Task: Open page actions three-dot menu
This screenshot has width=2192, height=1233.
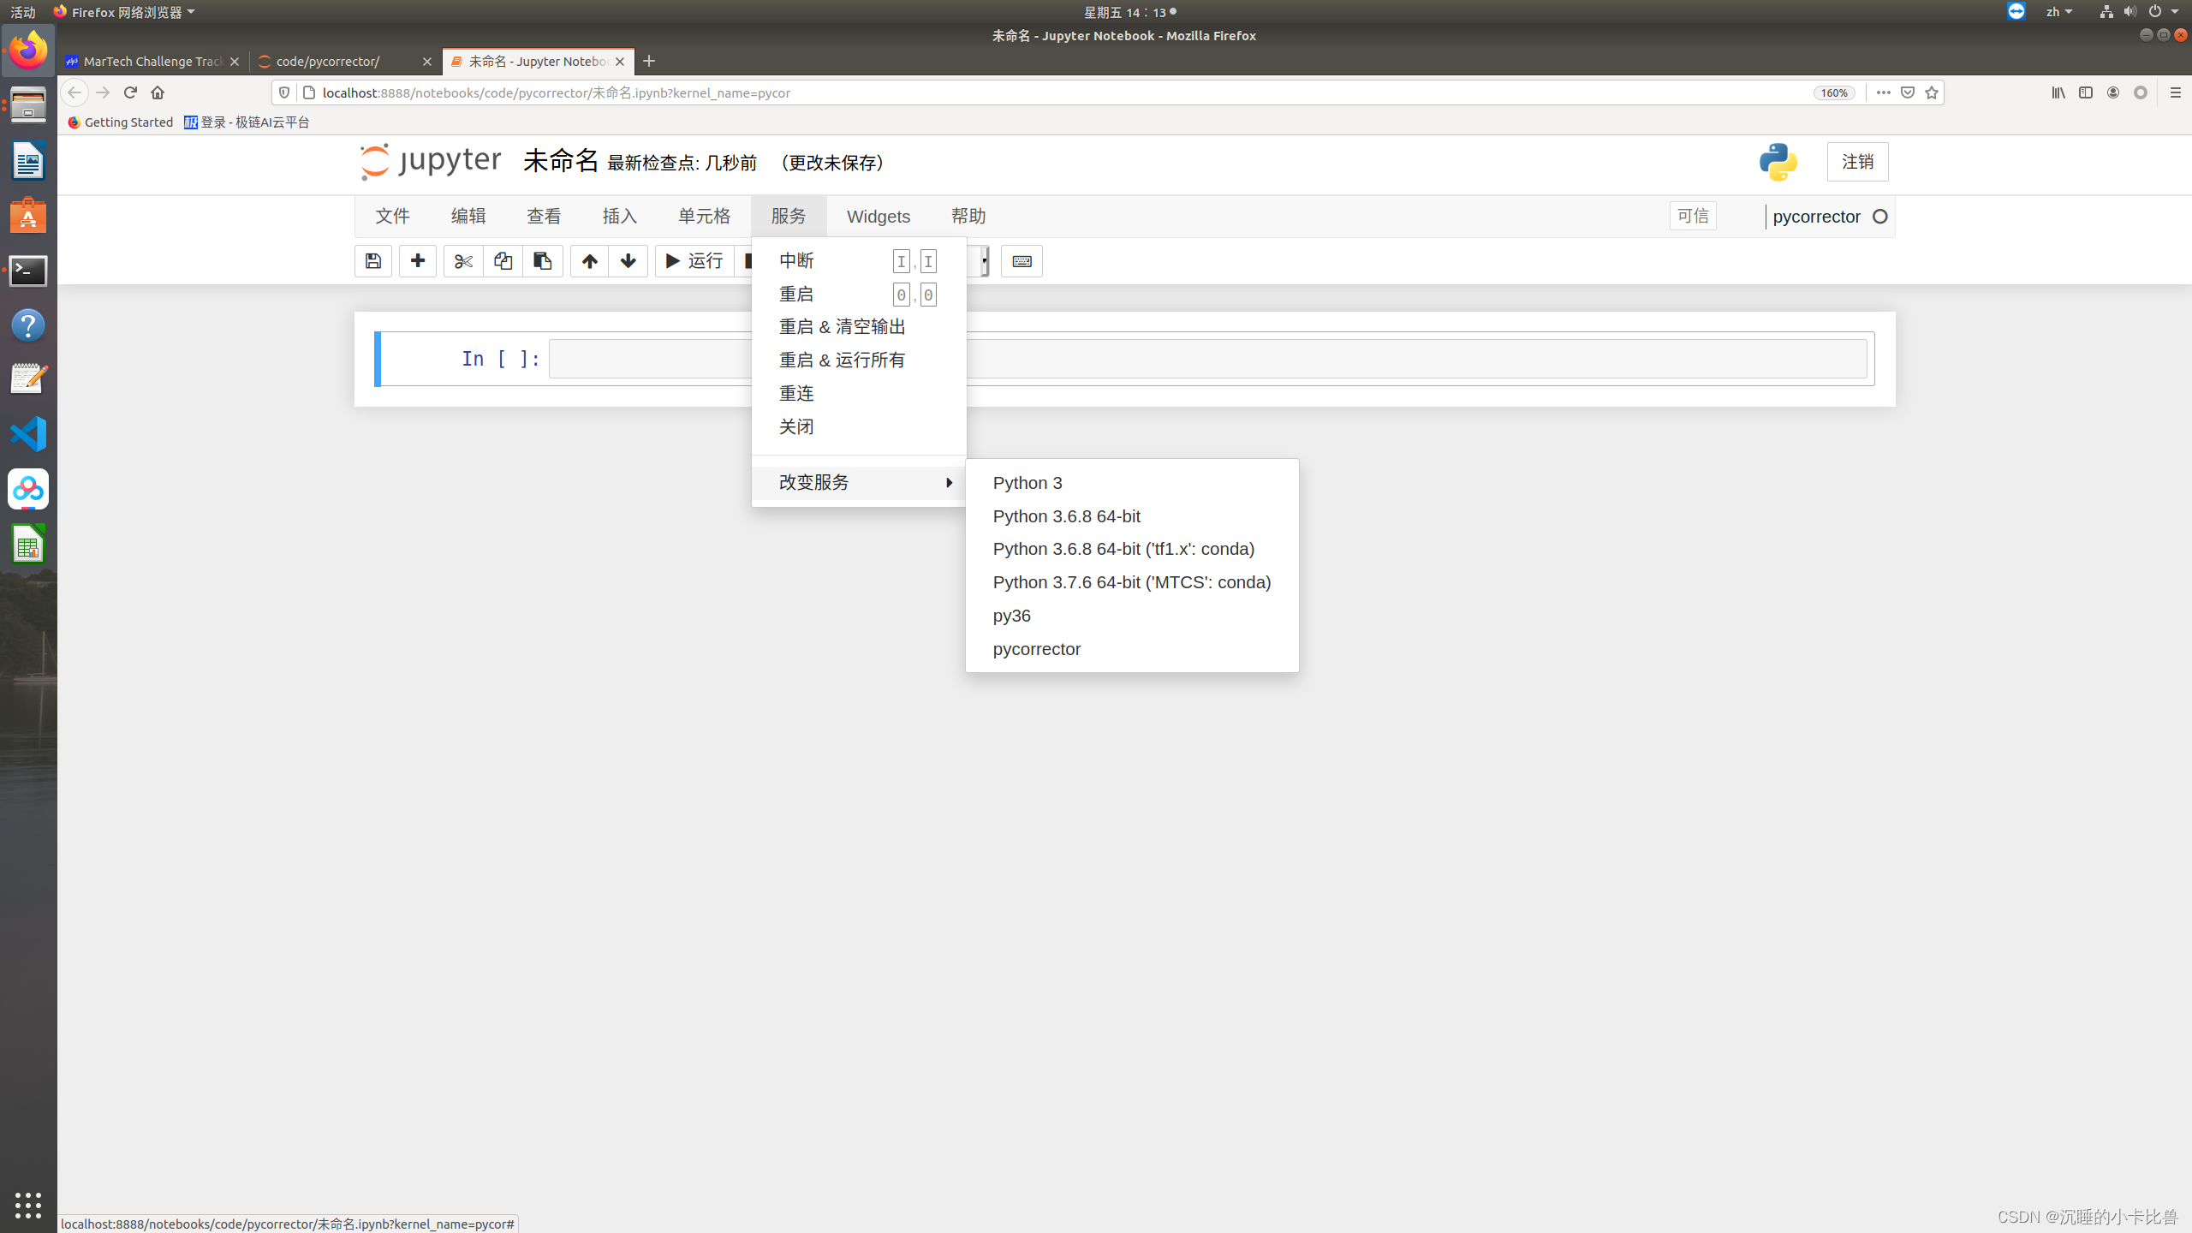Action: point(1884,92)
